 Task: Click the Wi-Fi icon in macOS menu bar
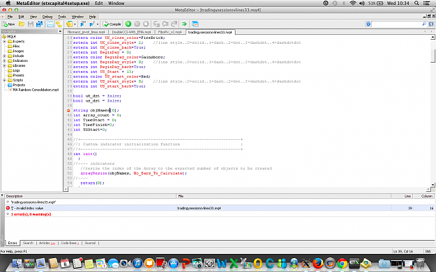click(353, 3)
